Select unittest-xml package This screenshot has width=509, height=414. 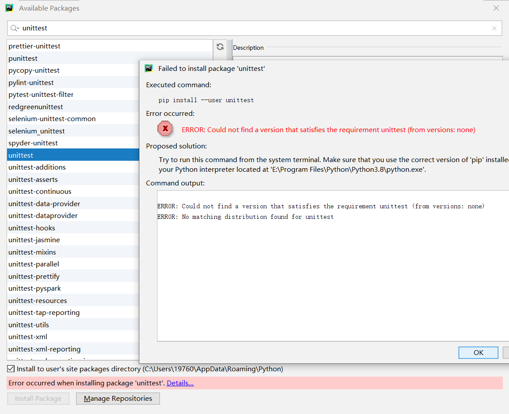[x=73, y=337]
